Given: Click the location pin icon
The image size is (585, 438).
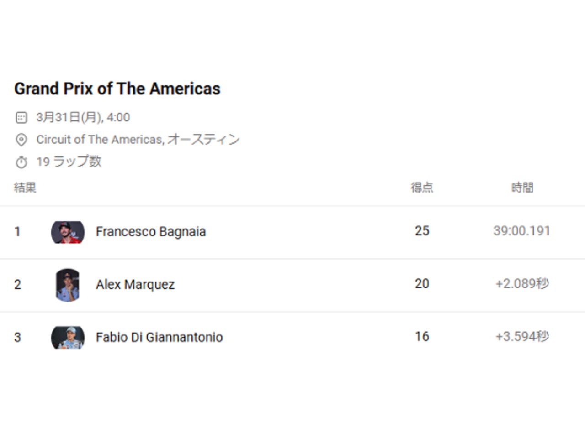Looking at the screenshot, I should [x=21, y=140].
